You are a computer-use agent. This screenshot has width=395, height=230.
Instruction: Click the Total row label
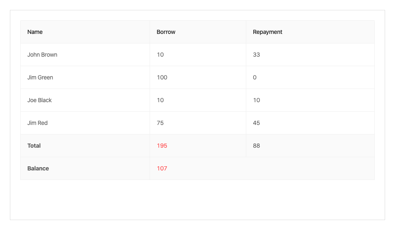point(34,146)
